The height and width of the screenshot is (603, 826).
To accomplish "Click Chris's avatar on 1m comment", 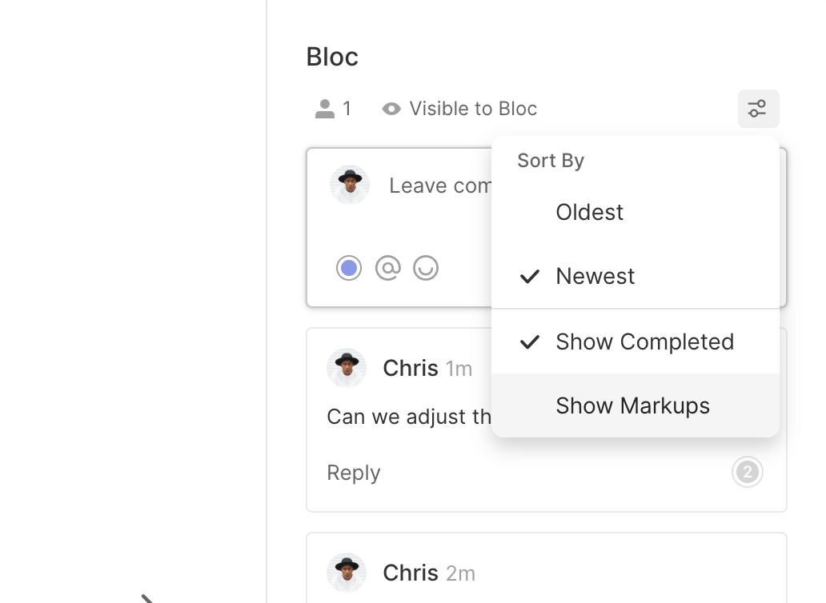I will [347, 368].
